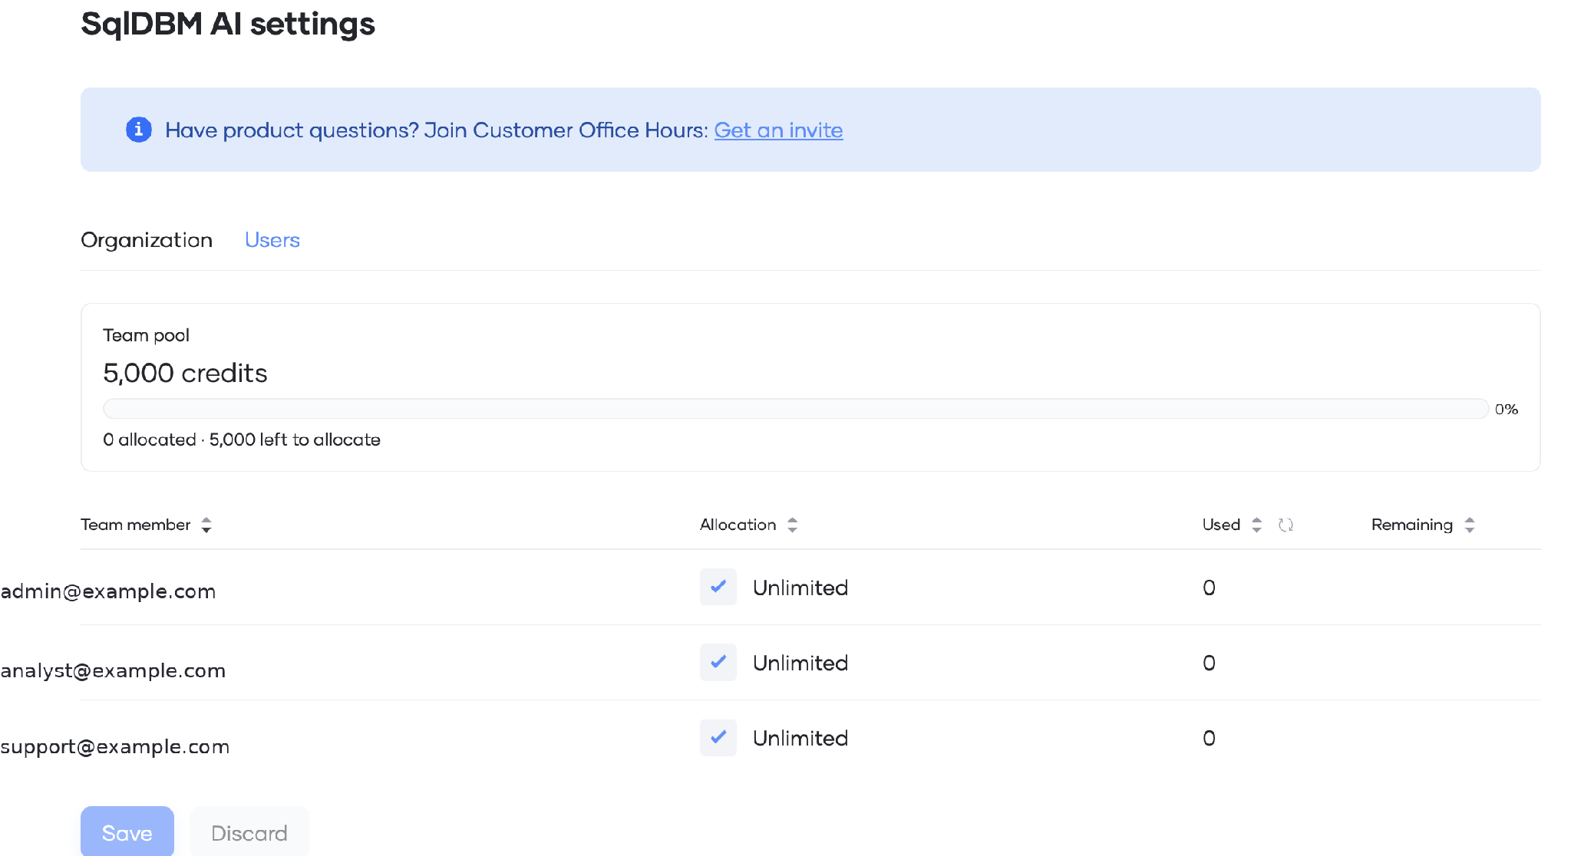This screenshot has width=1571, height=856.
Task: Click the Team pool label
Action: (146, 335)
